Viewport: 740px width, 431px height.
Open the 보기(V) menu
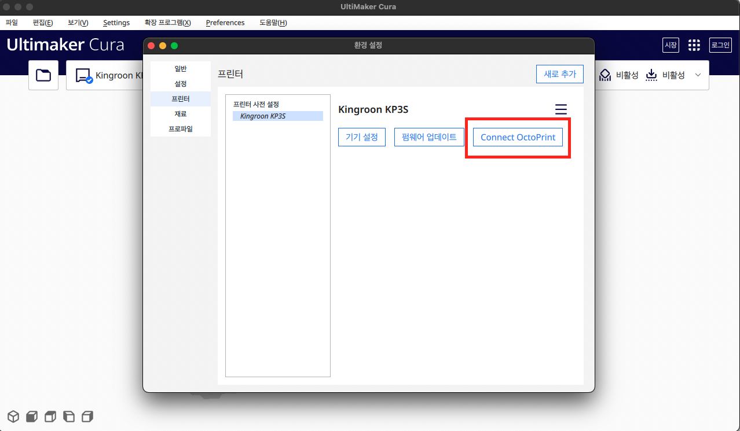click(x=78, y=23)
